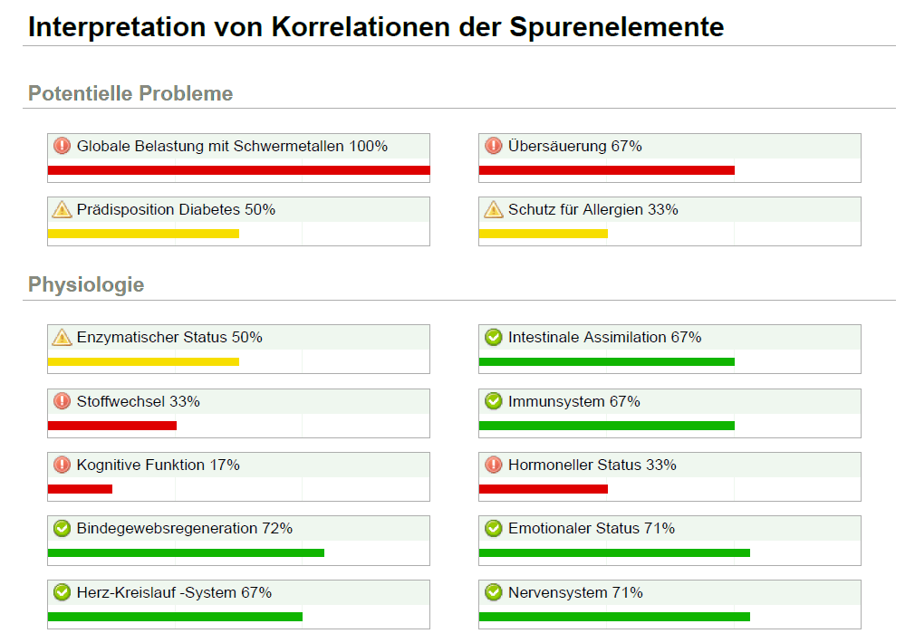Click the red alert icon next to Übersäuerung
Image resolution: width=915 pixels, height=643 pixels.
tap(493, 146)
